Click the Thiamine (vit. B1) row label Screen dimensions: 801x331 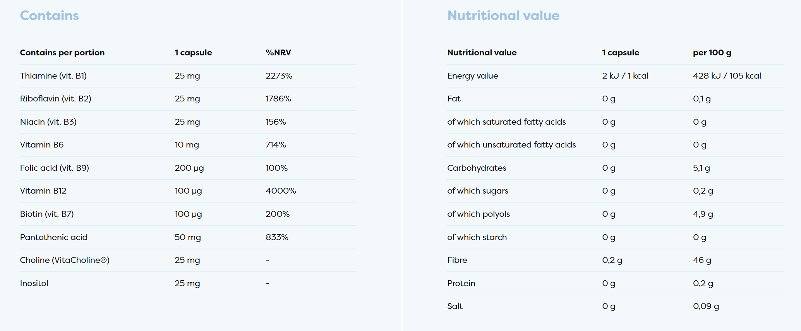point(53,76)
